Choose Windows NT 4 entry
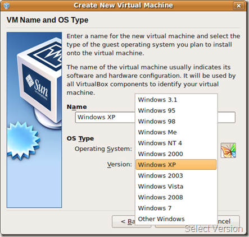This screenshot has width=249, height=237. 176,143
